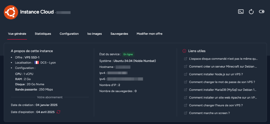Click the "Instance Cloud" title
Image resolution: width=270 pixels, height=124 pixels.
coord(37,12)
